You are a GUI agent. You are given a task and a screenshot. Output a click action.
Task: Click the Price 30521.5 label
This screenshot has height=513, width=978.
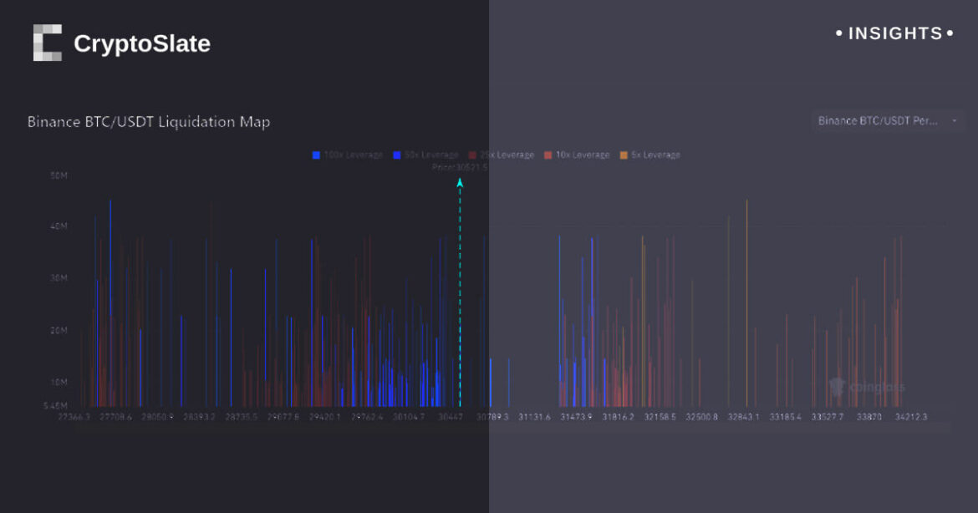(459, 167)
